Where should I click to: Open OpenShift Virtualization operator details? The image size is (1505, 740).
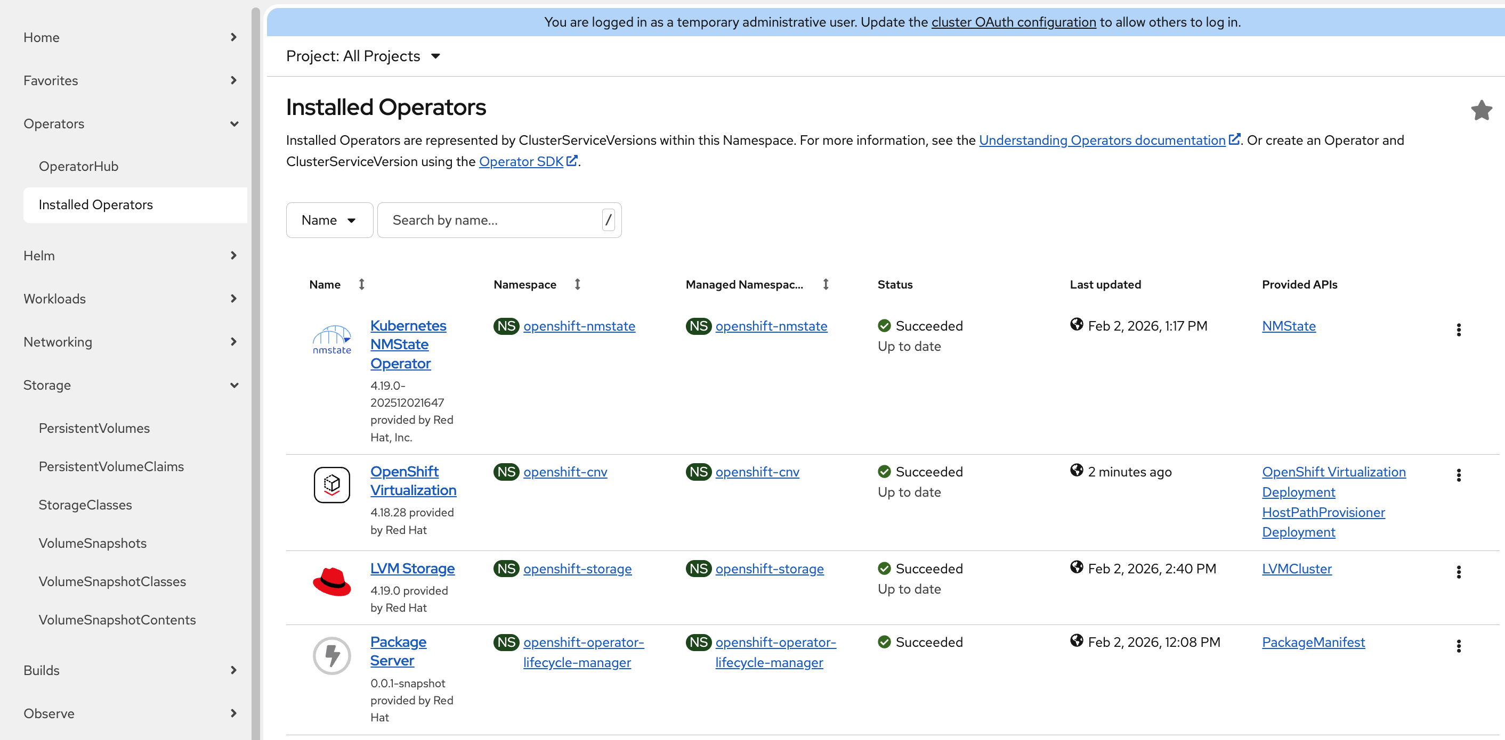(413, 481)
